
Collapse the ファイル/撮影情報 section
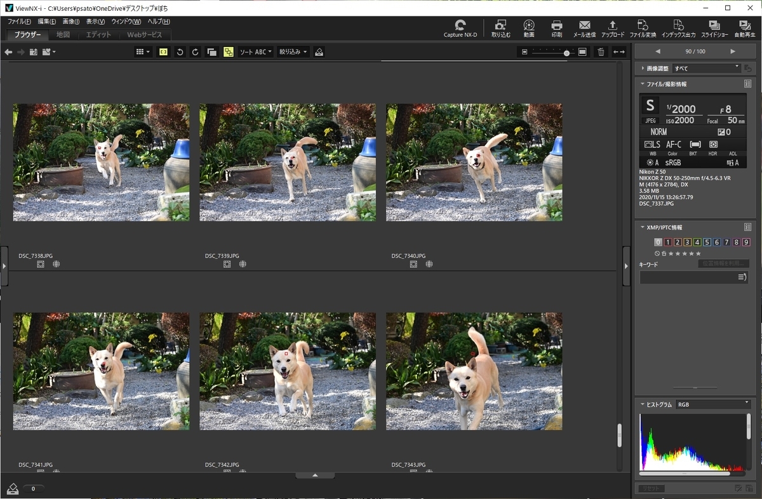pos(643,84)
